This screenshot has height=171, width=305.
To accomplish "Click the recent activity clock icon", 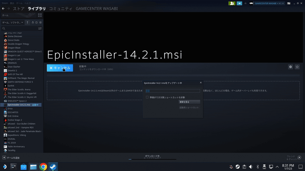I will pyautogui.click(x=36, y=22).
